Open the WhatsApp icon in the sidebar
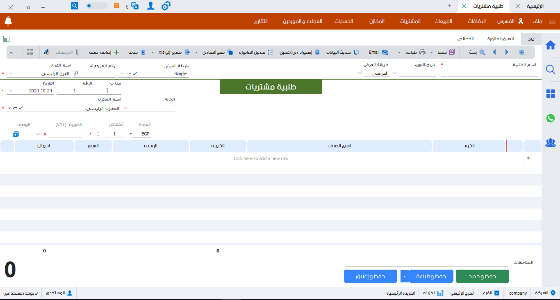This screenshot has height=300, width=560. coord(551,118)
